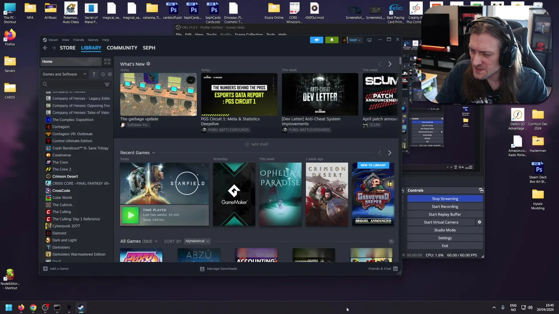Click Steam icon in taskbar
This screenshot has width=559, height=314.
click(x=81, y=307)
